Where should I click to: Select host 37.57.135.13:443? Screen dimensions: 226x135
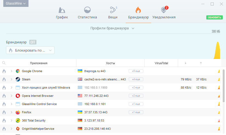tap(96, 112)
